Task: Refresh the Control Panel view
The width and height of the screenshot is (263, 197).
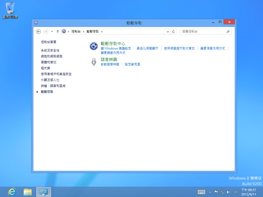Action: 173,32
